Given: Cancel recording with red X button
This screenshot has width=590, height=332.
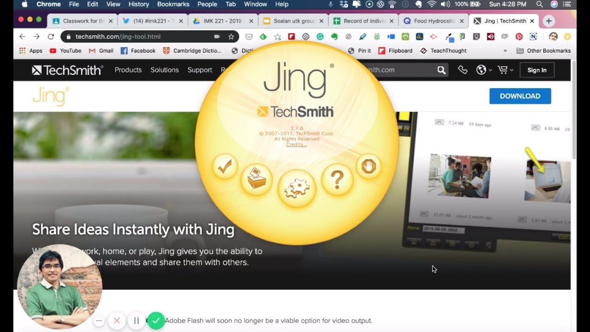Looking at the screenshot, I should point(117,320).
